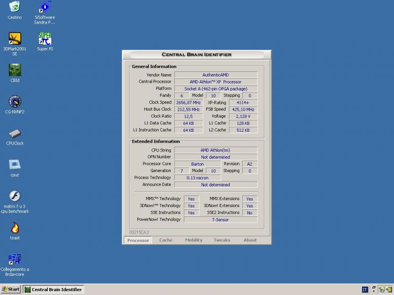394x295 pixels.
Task: Click the MMX Technology Yes value
Action: point(191,199)
